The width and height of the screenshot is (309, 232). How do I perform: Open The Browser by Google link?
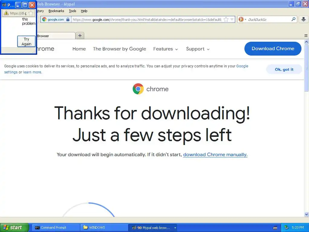[x=119, y=49]
